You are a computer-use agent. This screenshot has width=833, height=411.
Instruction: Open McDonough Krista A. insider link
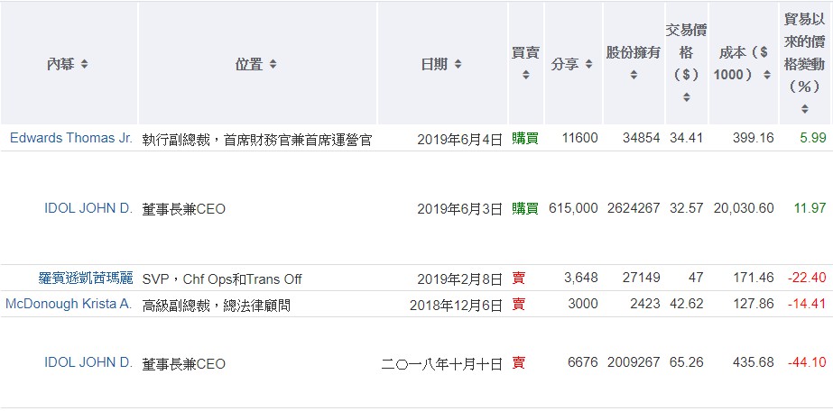click(69, 304)
